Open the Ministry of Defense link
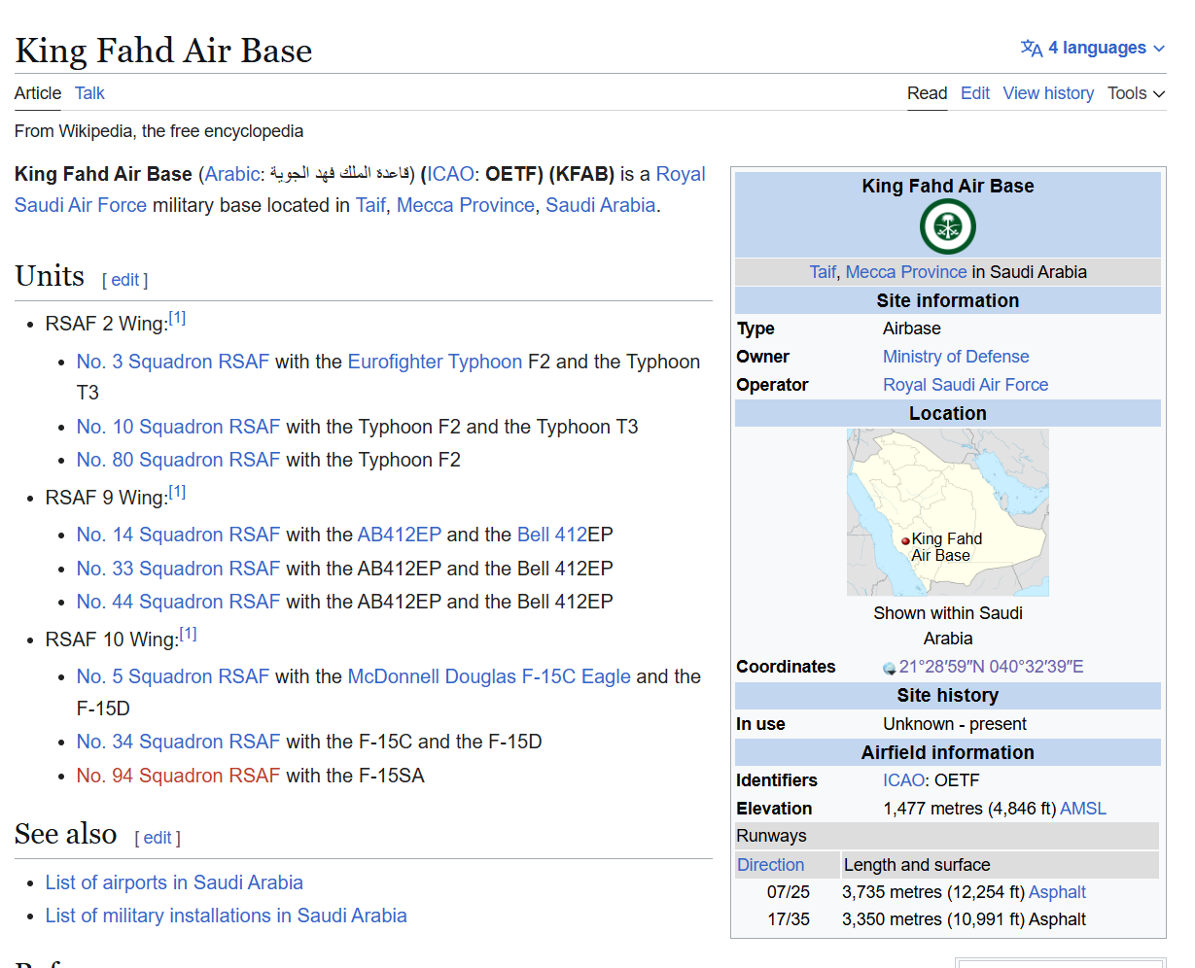 point(956,357)
